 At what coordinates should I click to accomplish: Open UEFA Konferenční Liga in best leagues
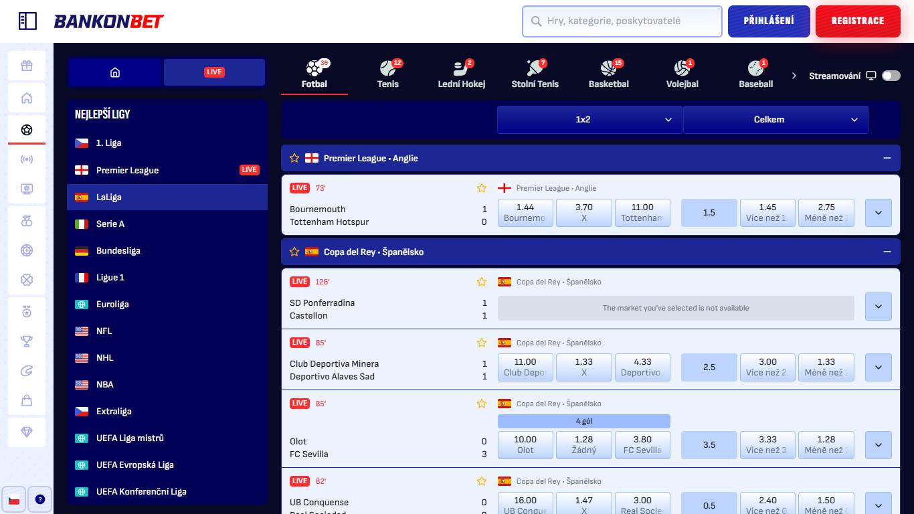(167, 491)
